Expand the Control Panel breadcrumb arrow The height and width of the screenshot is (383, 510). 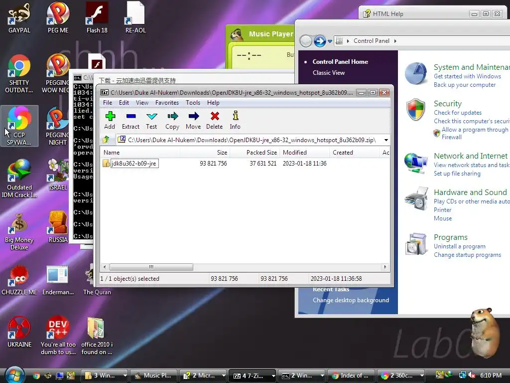coord(395,41)
